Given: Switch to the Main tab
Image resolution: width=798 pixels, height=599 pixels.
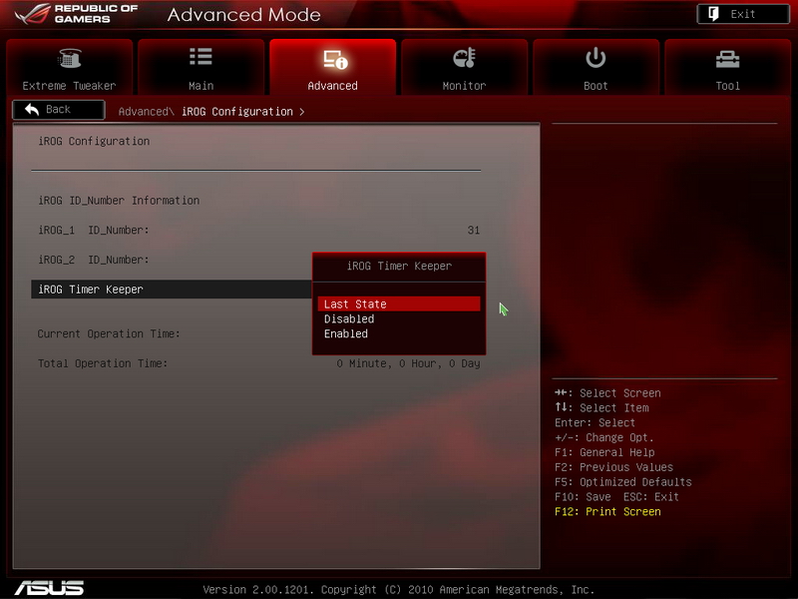Looking at the screenshot, I should click(201, 67).
